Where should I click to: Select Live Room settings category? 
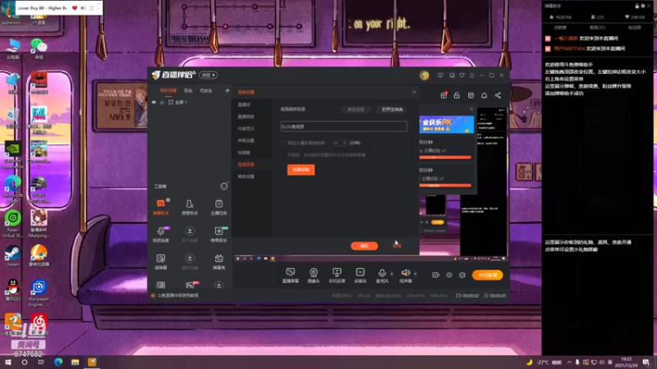pyautogui.click(x=244, y=105)
